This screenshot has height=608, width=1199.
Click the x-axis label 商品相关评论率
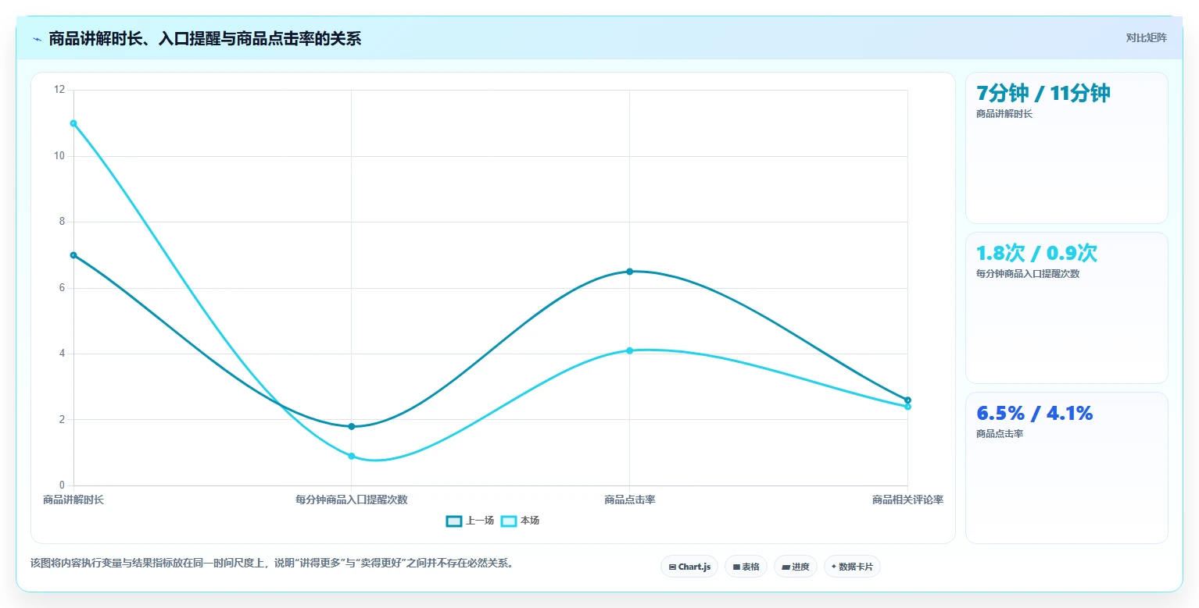point(907,500)
